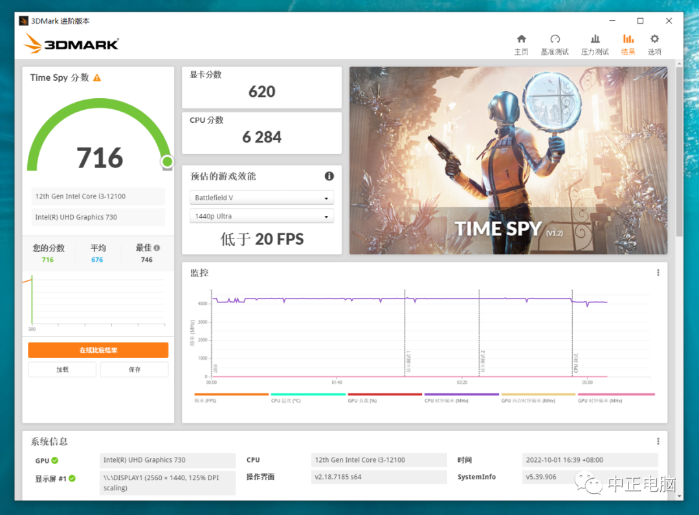Click the 加载 button

point(62,370)
